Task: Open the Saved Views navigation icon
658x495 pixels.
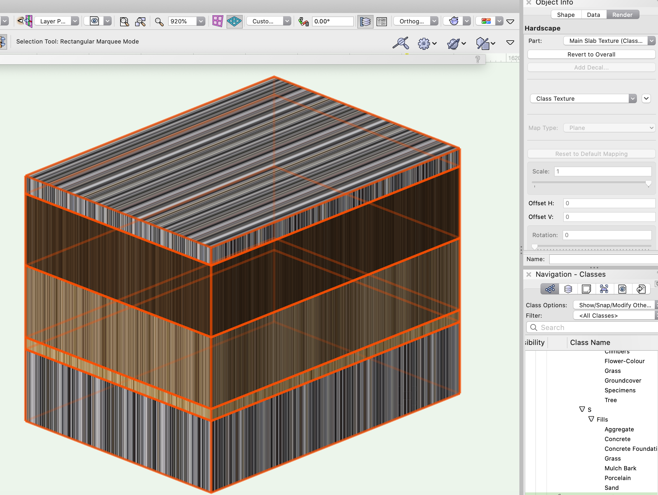Action: click(622, 289)
